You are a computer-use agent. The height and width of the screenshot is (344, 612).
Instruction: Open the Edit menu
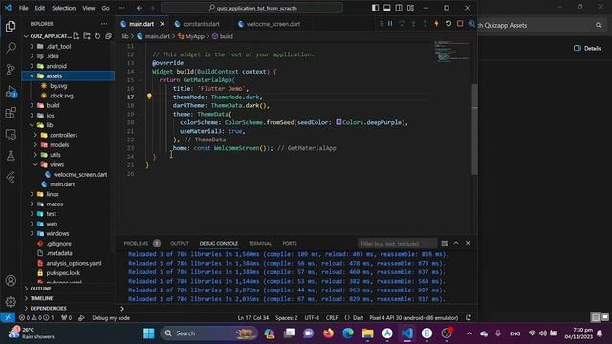coord(40,8)
